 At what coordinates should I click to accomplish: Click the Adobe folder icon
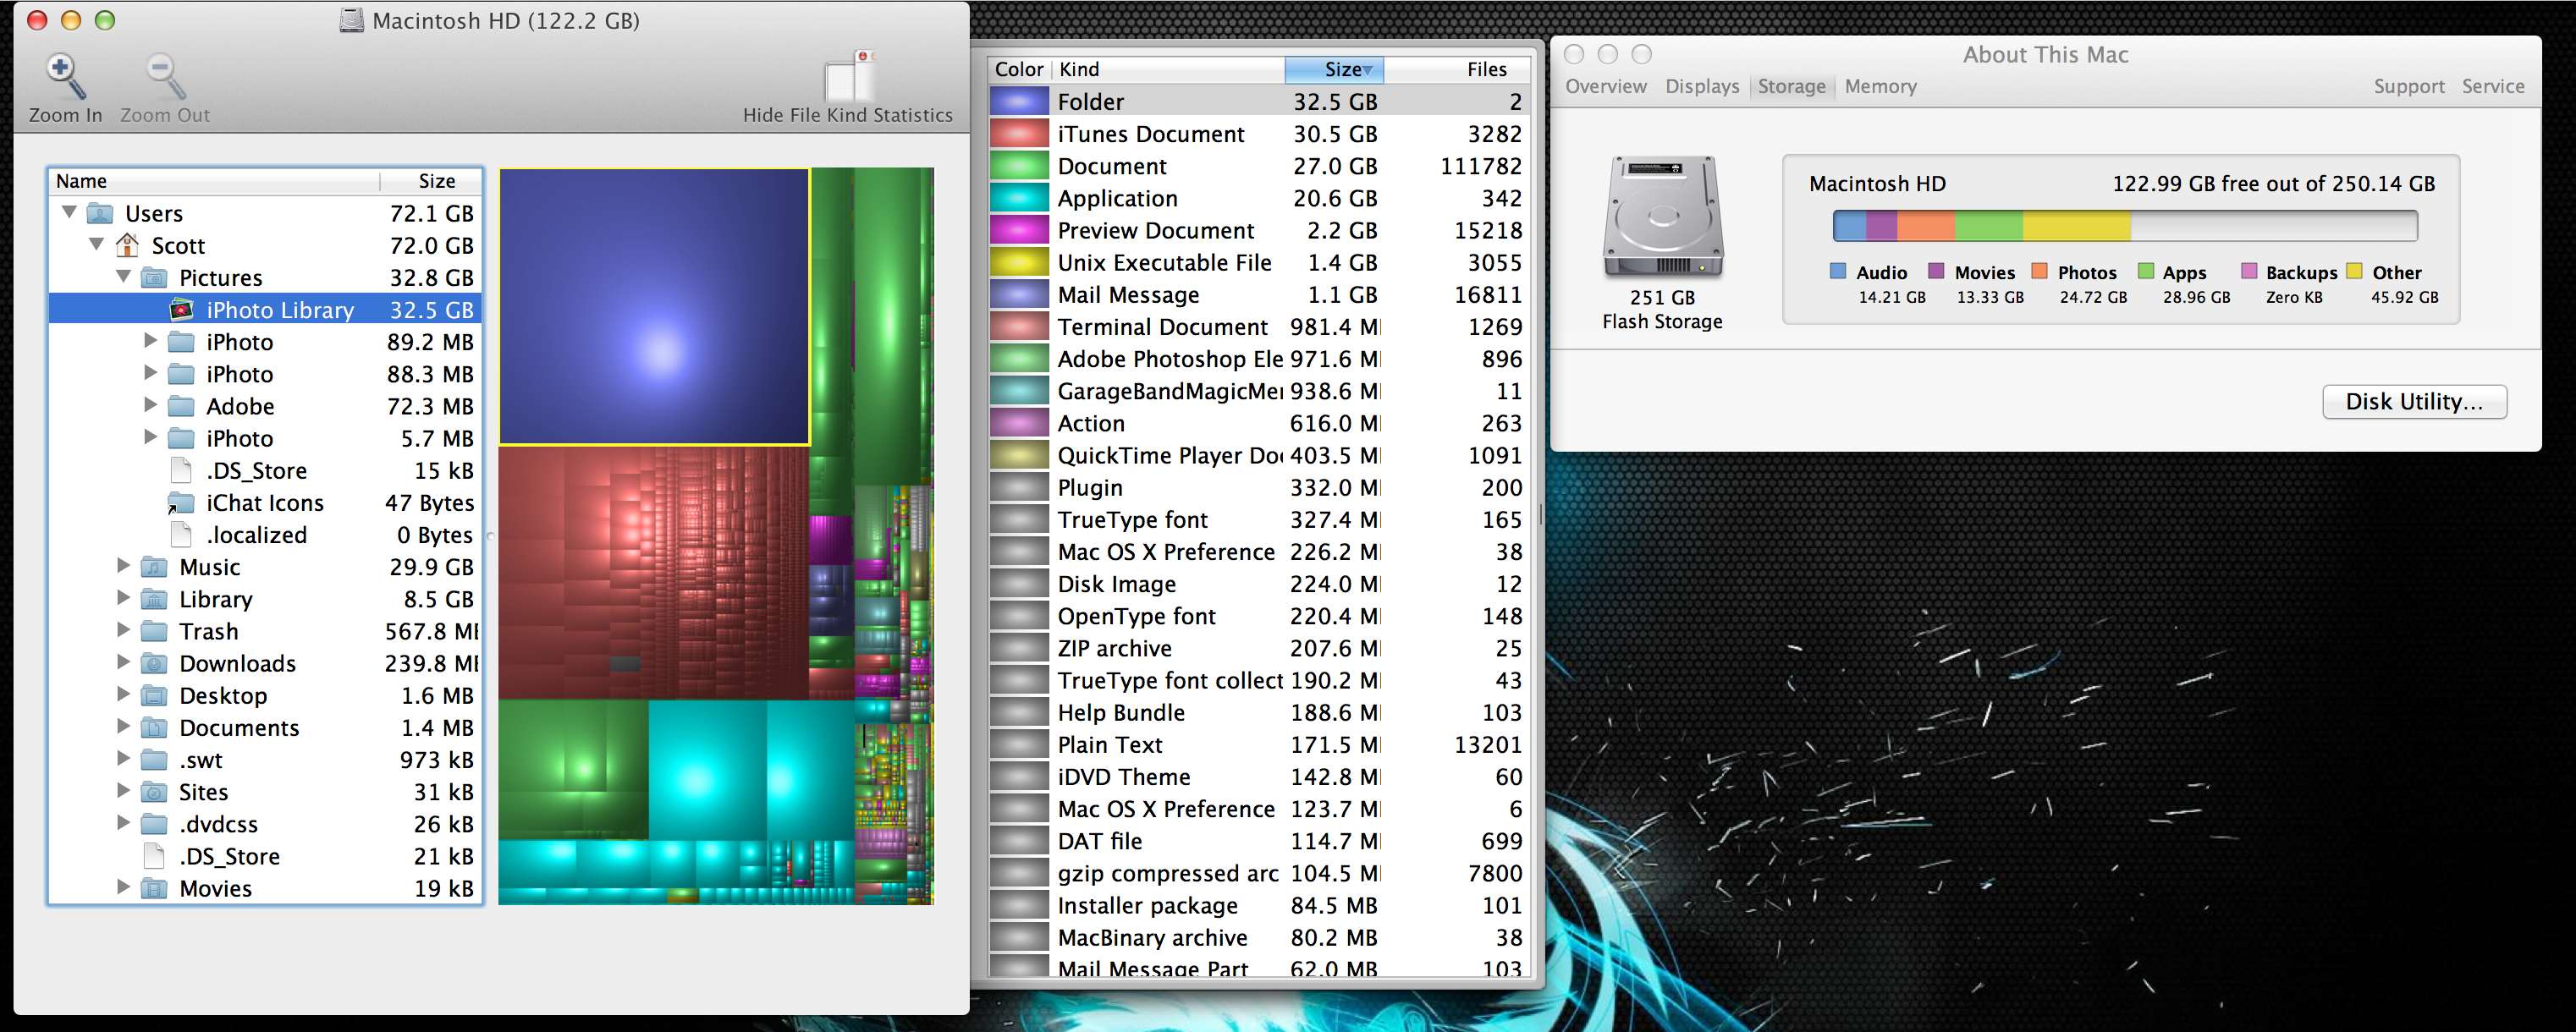click(181, 406)
